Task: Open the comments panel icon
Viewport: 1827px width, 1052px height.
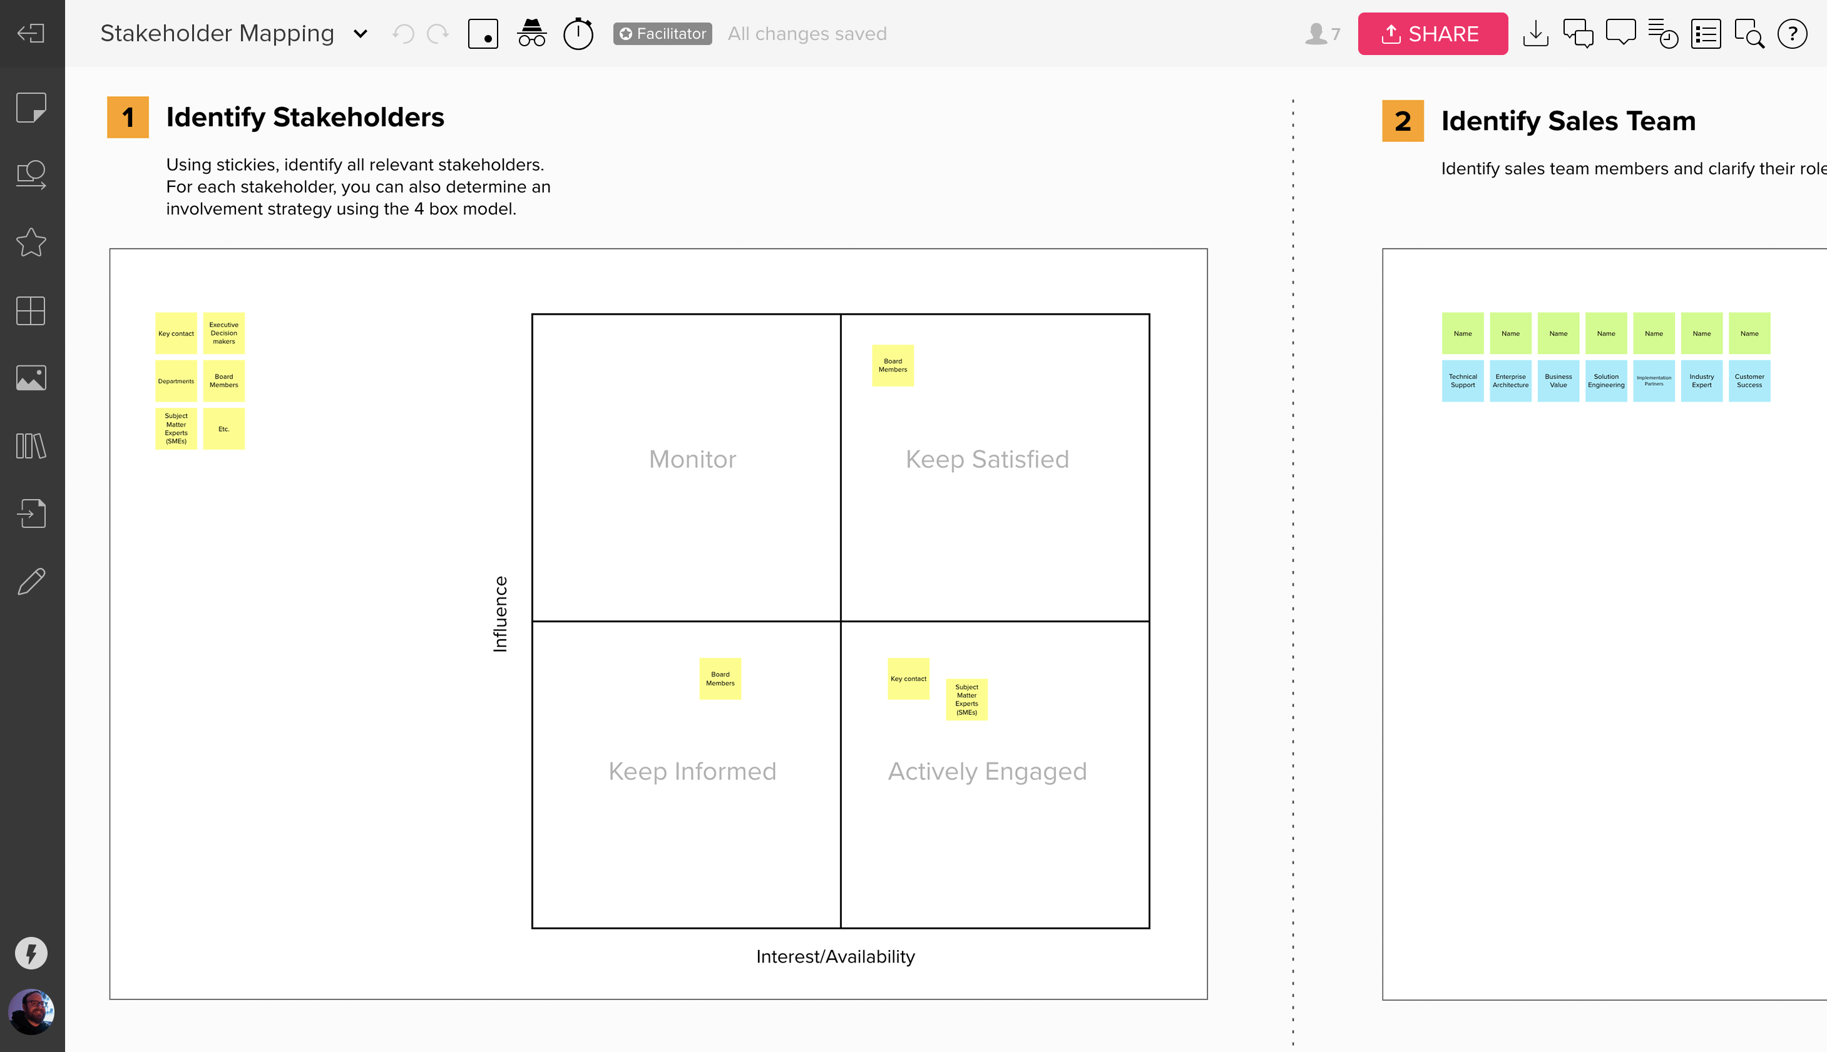Action: click(1620, 34)
